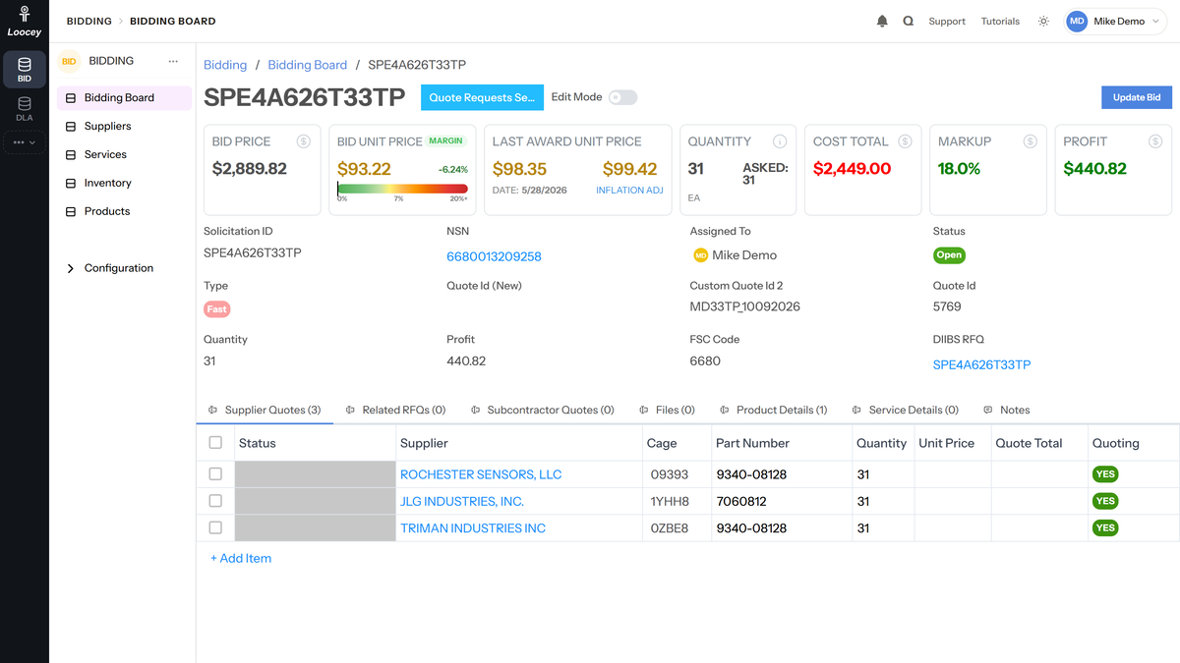Click the MD avatar in header
Viewport: 1180px width, 663px height.
(1078, 21)
